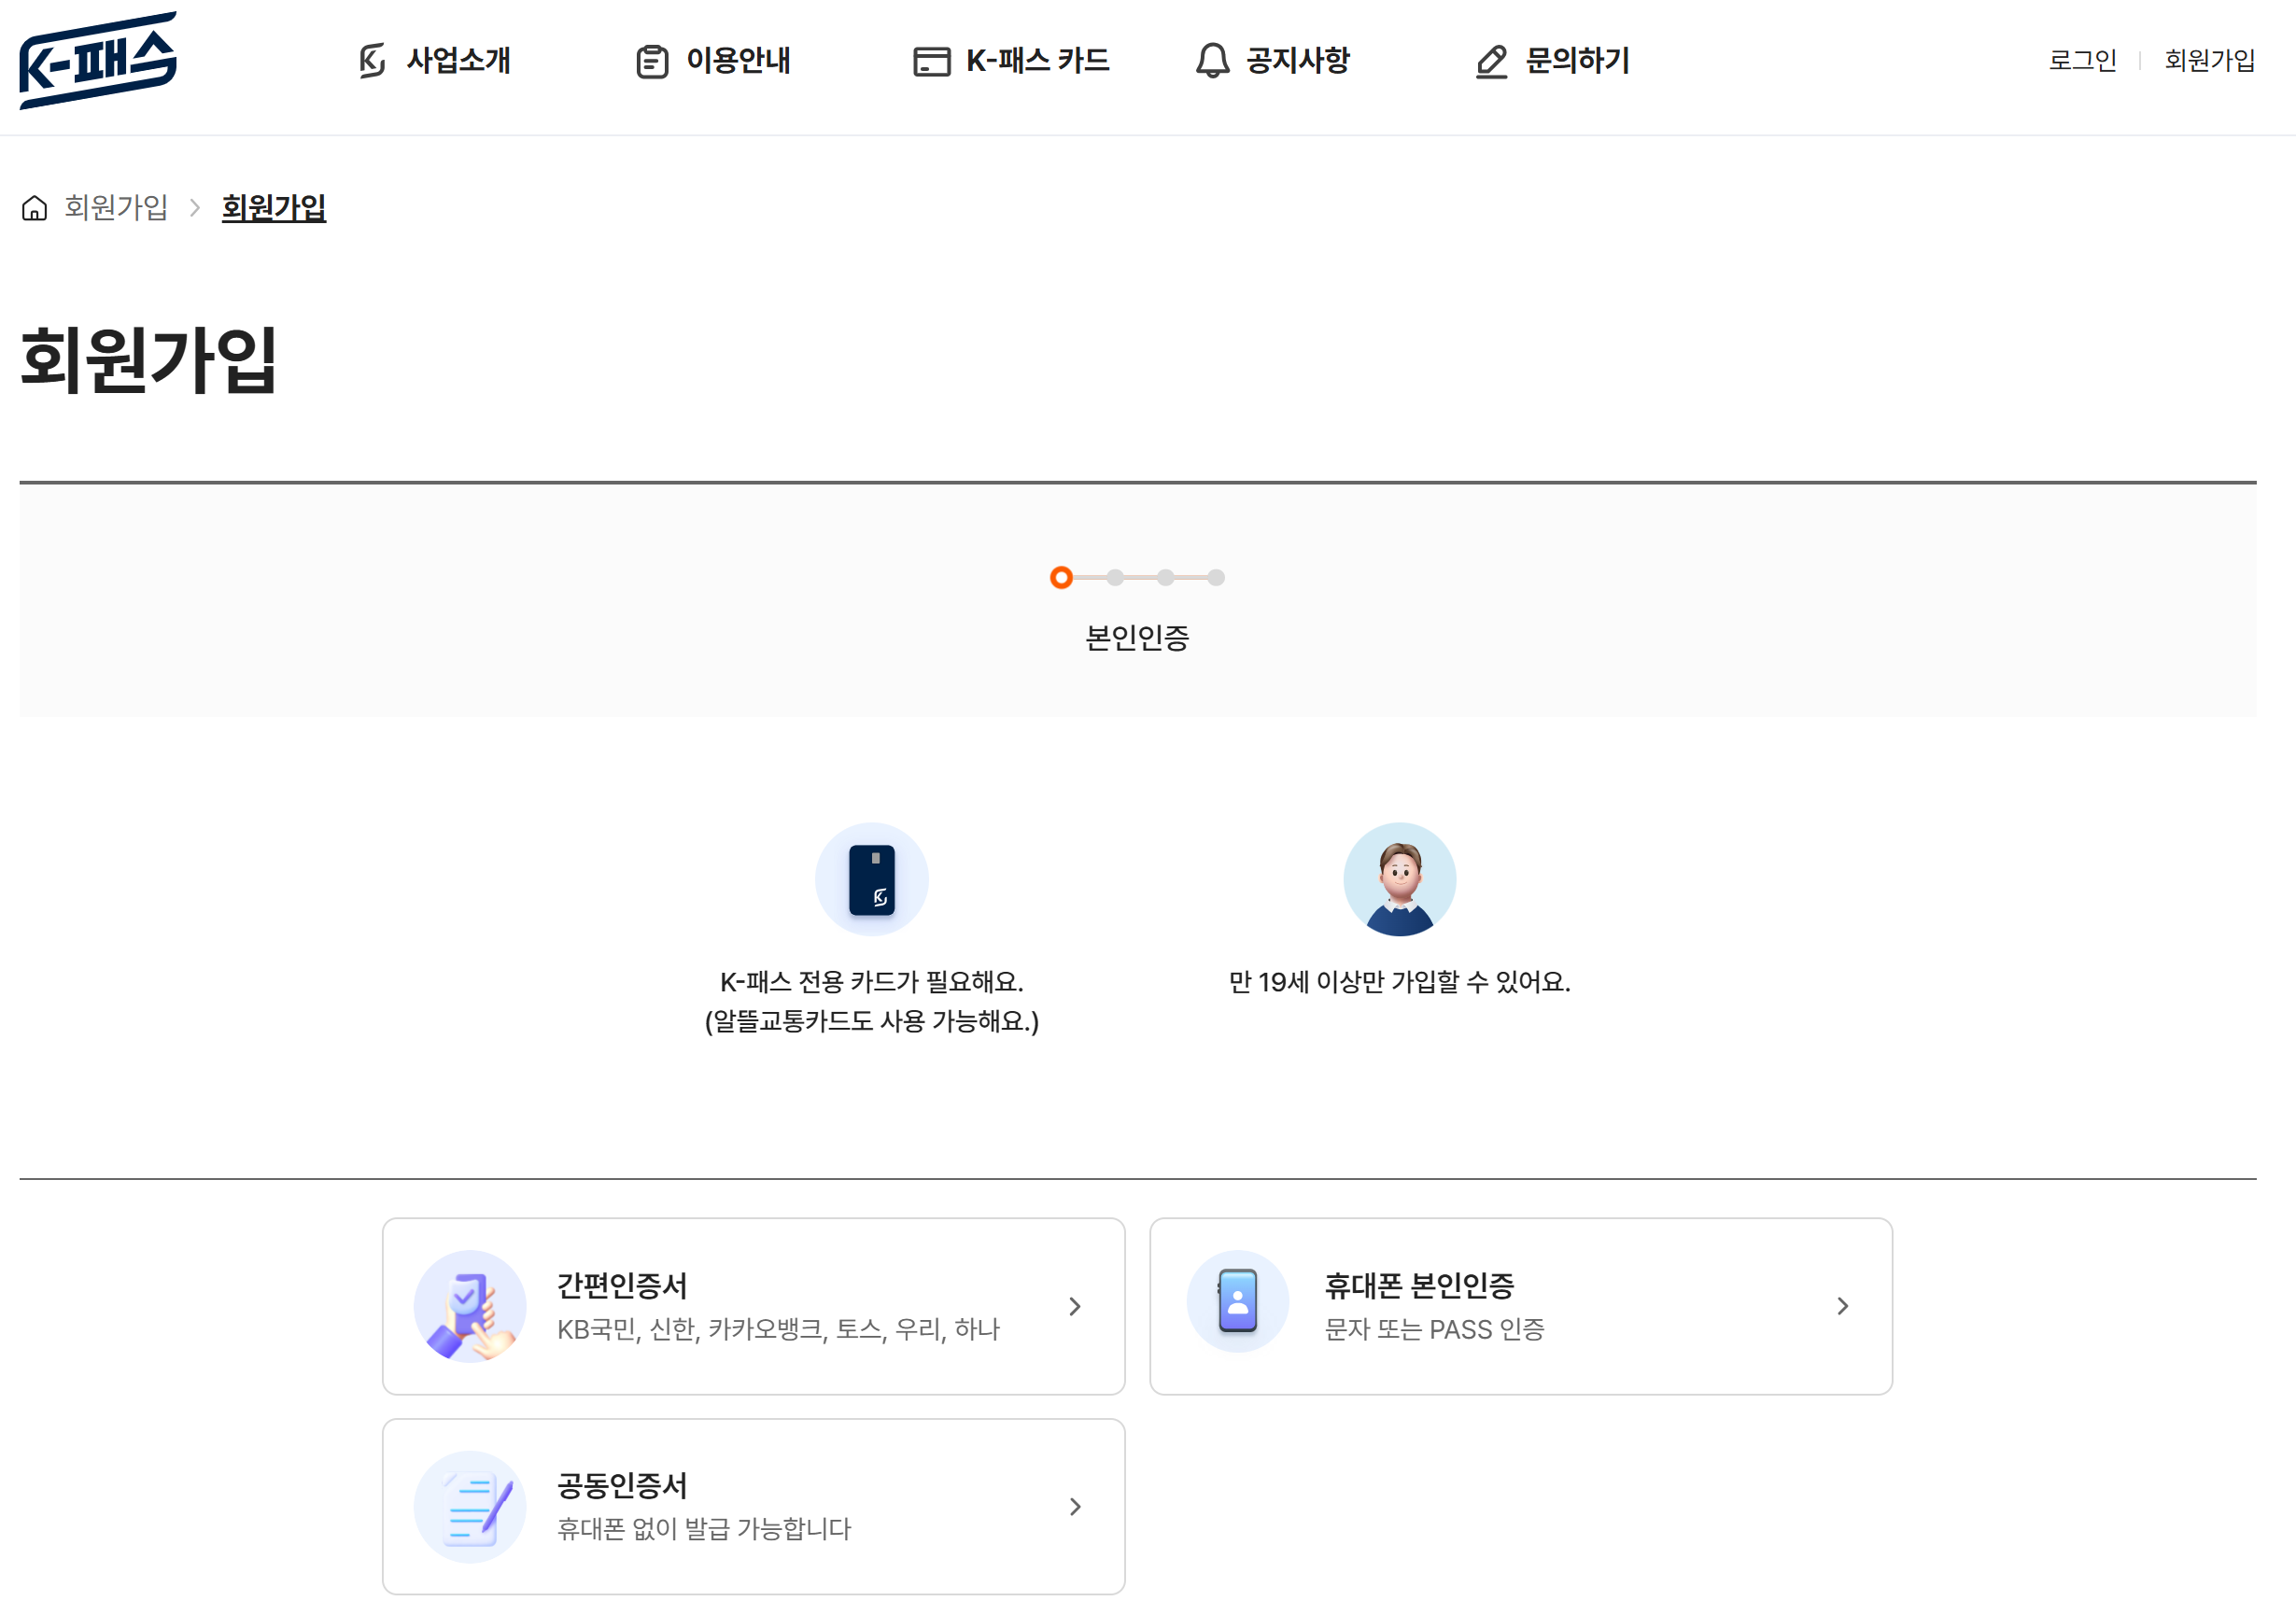Select the pencil icon next to 문의하기
Viewport: 2296px width, 1601px height.
[x=1491, y=62]
